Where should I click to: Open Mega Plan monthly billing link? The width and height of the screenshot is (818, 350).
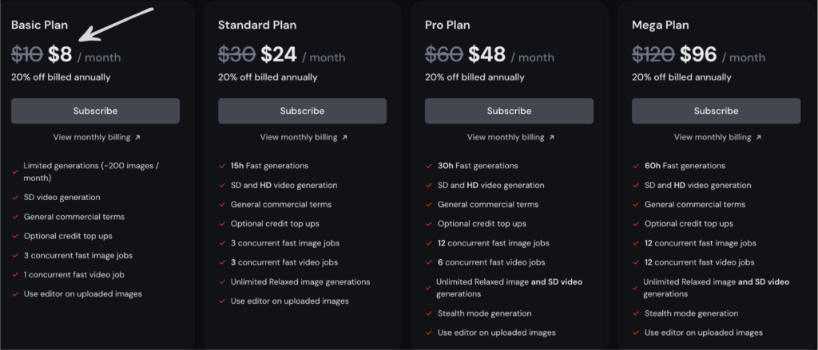[713, 137]
